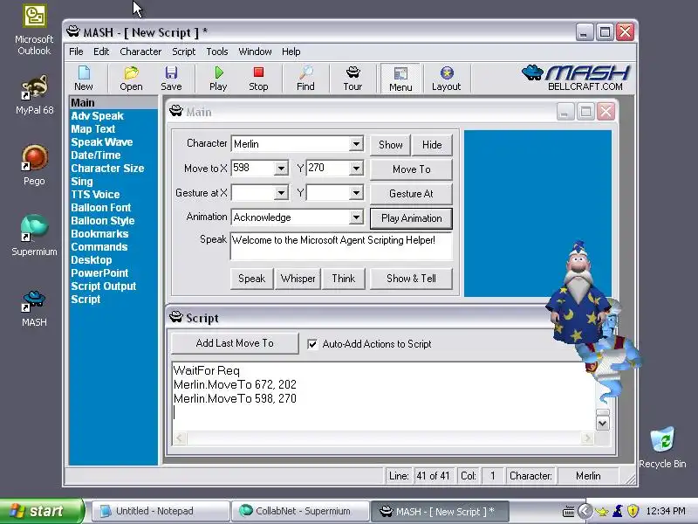Click the wizard hat tray icon

(x=618, y=511)
